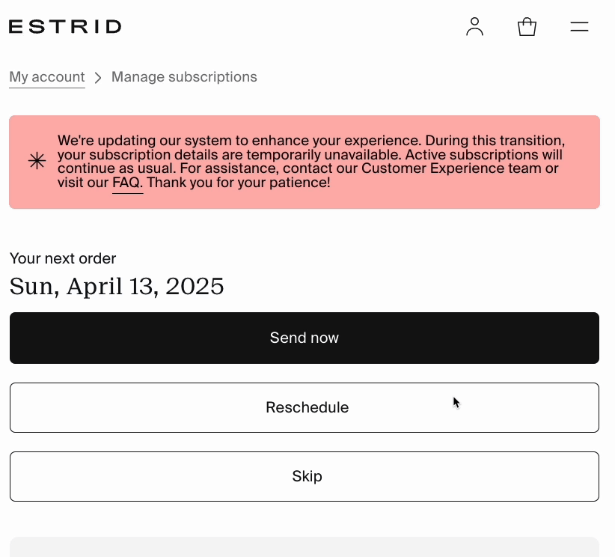Click the asterisk icon in the notice banner
Screen dimensions: 615x557
pos(37,161)
